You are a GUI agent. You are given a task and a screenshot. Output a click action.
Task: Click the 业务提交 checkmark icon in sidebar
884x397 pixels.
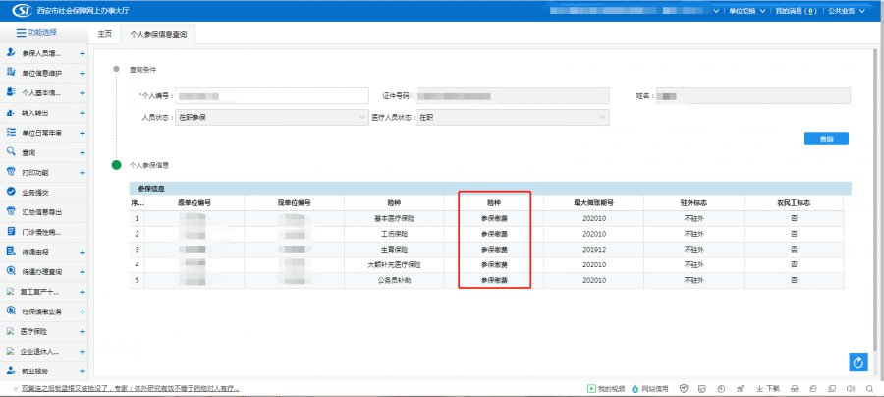click(11, 192)
